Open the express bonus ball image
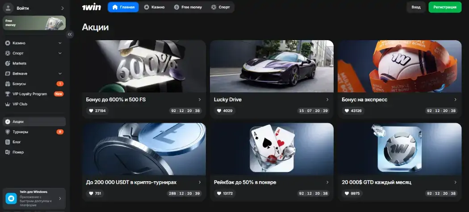The image size is (469, 212). coord(400,67)
